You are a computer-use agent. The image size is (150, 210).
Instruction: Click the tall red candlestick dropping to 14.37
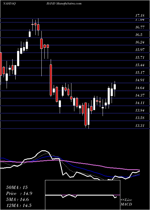(51, 80)
